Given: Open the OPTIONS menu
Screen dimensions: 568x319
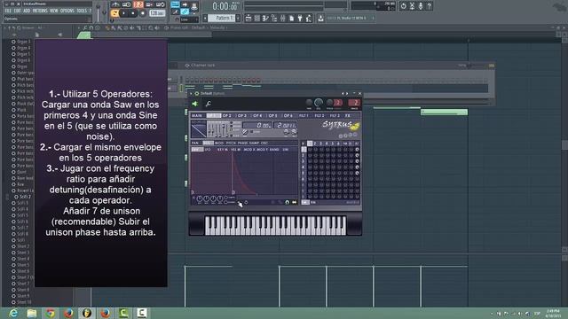Looking at the screenshot, I should coord(67,11).
